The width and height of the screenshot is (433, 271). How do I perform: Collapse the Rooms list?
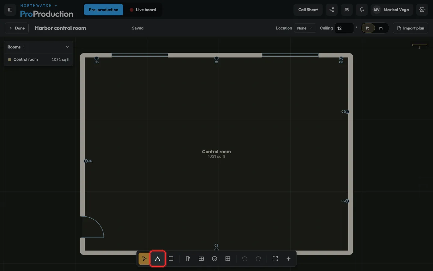(x=68, y=47)
